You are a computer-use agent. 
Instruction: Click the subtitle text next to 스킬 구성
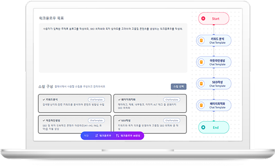(x=80, y=86)
